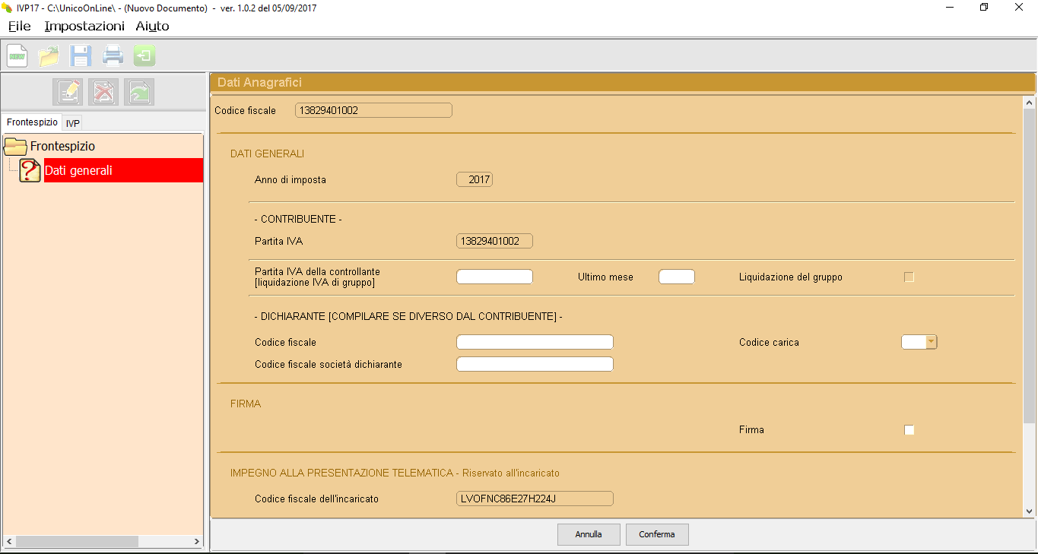Enable the Firma checkbox

(x=909, y=430)
